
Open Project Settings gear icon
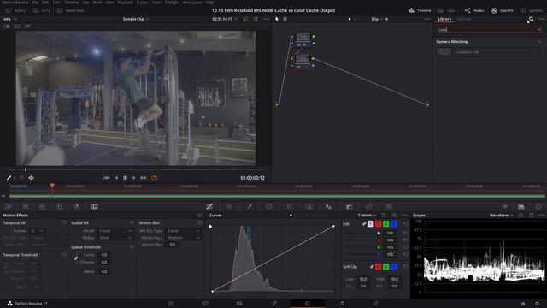pyautogui.click(x=537, y=304)
